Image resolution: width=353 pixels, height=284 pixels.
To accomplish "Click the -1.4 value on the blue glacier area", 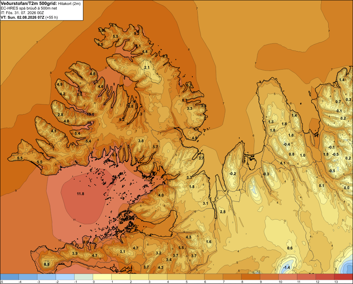I will (x=286, y=267).
